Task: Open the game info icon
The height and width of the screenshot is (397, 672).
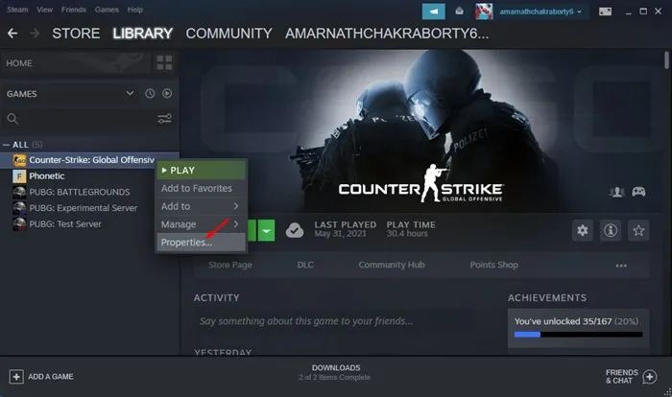Action: (x=611, y=230)
